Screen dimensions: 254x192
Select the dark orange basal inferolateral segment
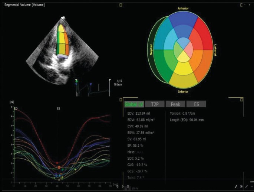[x=205, y=64]
